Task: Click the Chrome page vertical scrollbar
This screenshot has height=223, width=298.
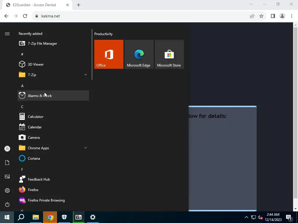Action: pyautogui.click(x=295, y=113)
